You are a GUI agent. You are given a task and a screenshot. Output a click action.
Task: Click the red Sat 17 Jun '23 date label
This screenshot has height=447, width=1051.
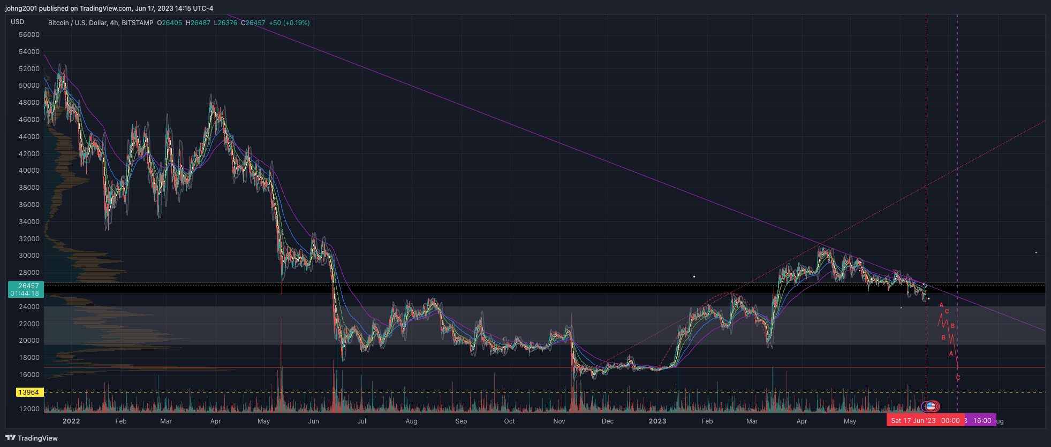click(x=925, y=420)
